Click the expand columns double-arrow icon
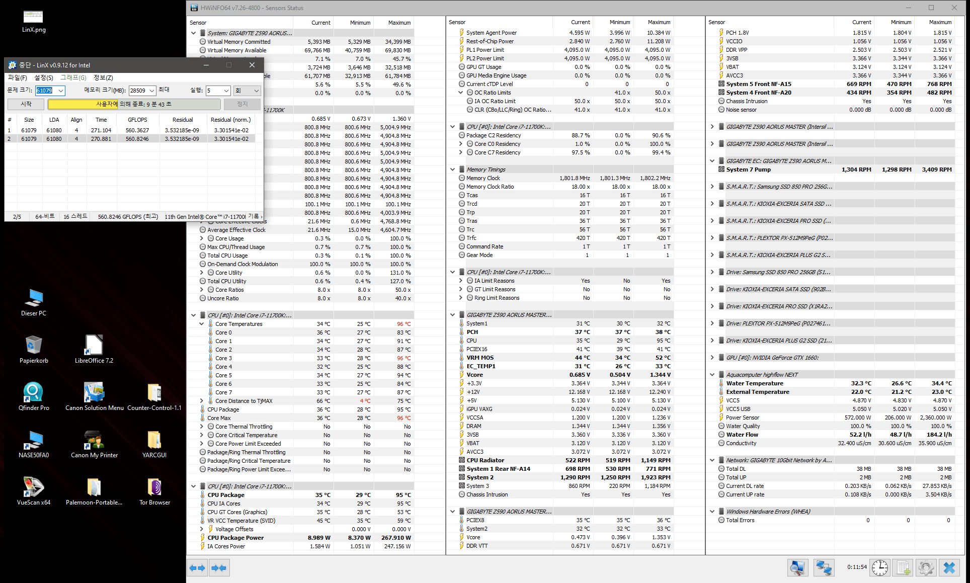The image size is (970, 583). click(x=197, y=568)
